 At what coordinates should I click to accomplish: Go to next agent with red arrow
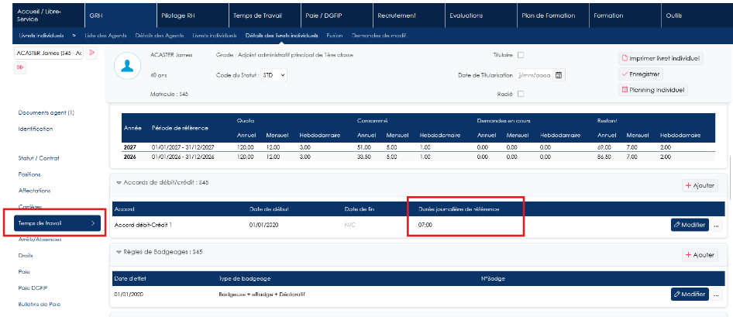(91, 53)
